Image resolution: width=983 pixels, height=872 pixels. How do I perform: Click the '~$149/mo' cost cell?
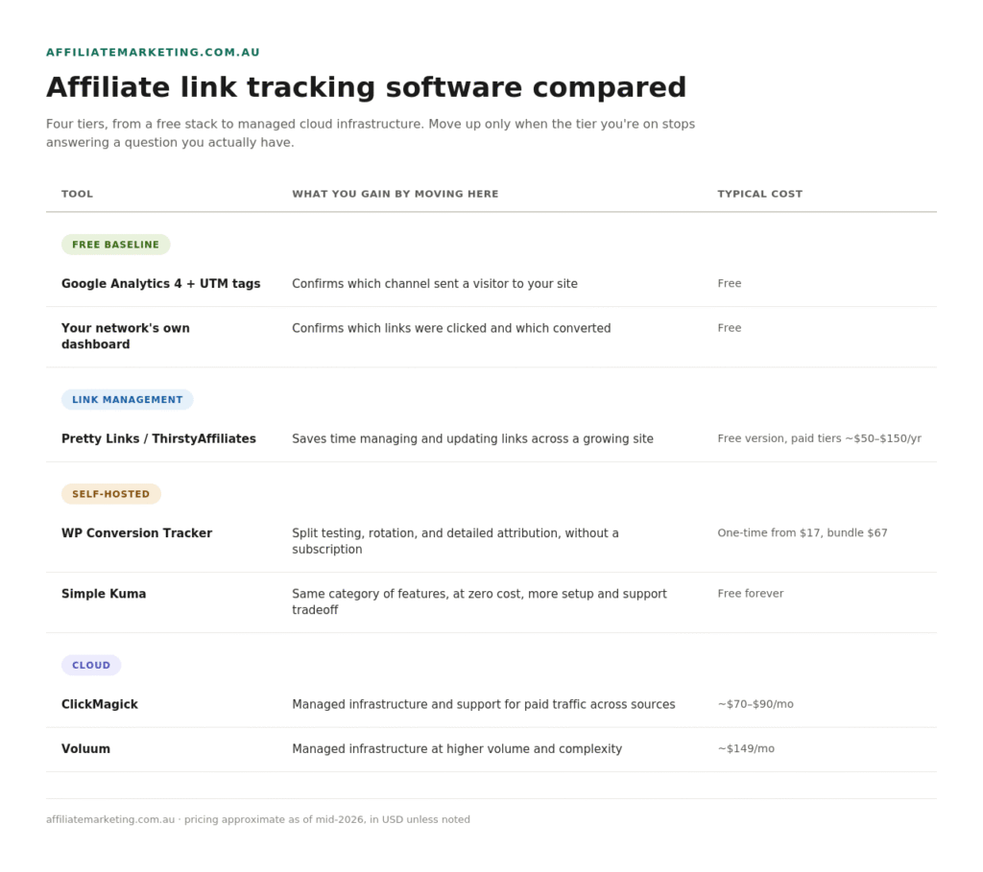click(x=746, y=748)
